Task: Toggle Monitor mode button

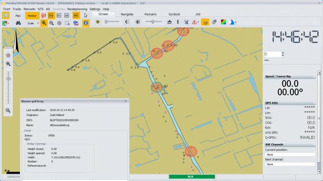Action: [31, 15]
